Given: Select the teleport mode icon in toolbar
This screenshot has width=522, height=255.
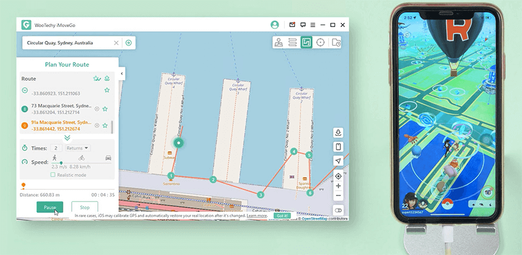Looking at the screenshot, I should tap(278, 43).
